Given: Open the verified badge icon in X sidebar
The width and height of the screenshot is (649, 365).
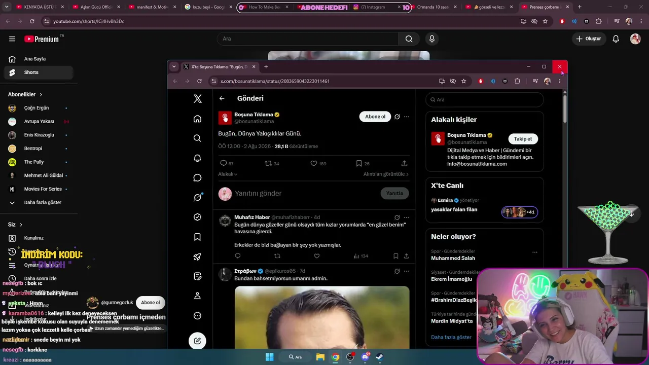Looking at the screenshot, I should click(197, 217).
